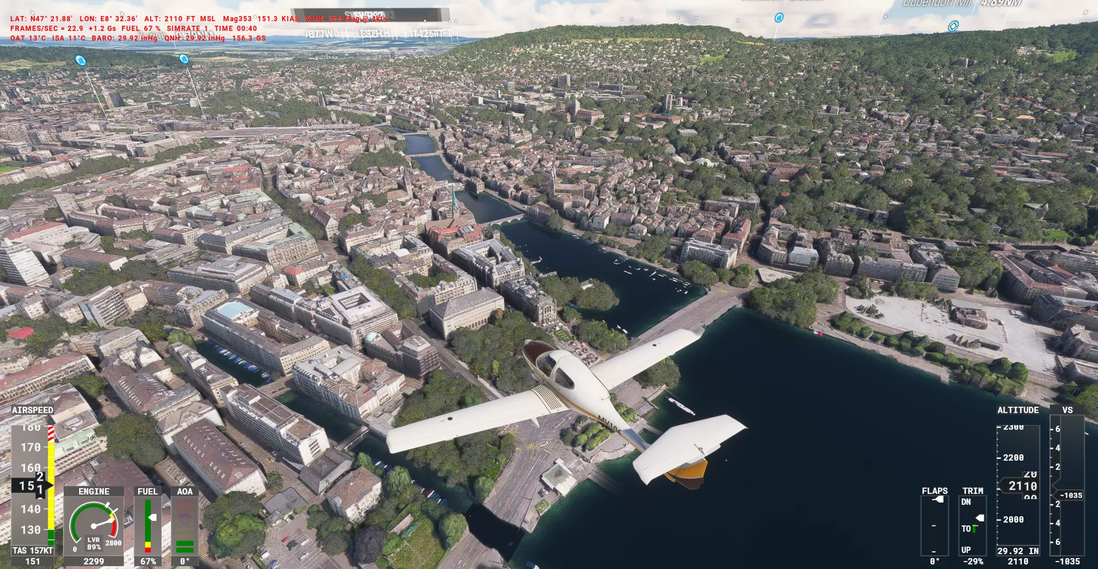Click the FRAMES/SEC = 22.9 debug text
Viewport: 1098px width, 569px height.
pyautogui.click(x=46, y=28)
